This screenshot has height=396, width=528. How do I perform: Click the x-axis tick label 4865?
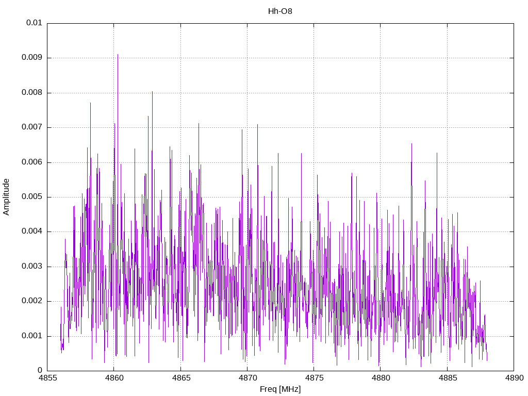point(181,378)
